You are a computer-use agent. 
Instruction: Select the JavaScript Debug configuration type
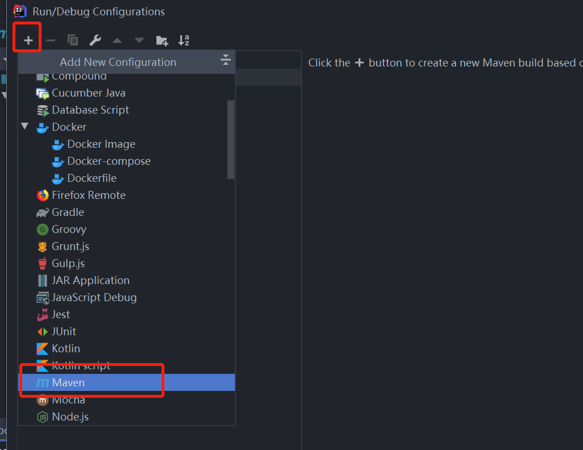tap(126, 298)
